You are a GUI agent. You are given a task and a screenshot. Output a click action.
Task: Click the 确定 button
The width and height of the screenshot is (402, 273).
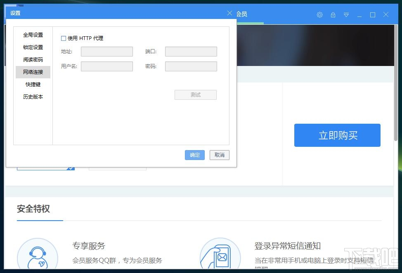click(x=194, y=155)
